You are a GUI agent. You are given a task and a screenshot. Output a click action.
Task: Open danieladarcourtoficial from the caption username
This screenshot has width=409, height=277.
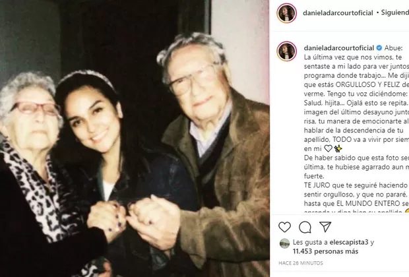[339, 48]
